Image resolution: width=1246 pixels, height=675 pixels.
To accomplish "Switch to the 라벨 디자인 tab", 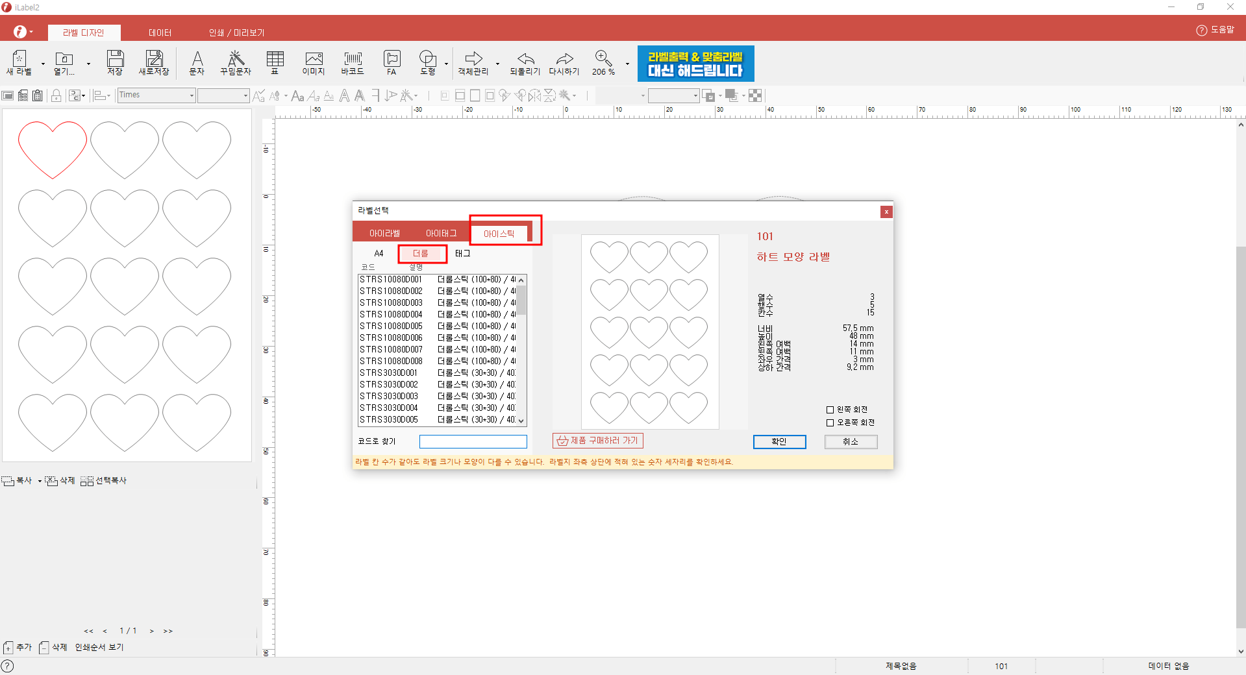I will tap(83, 32).
